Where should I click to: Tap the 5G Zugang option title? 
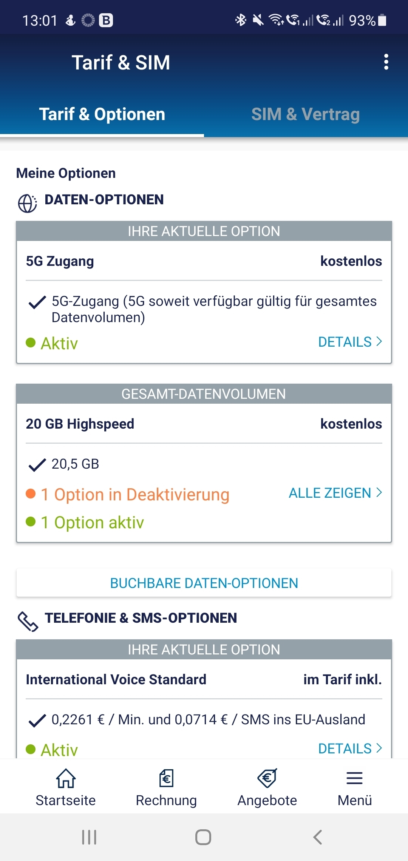point(60,261)
